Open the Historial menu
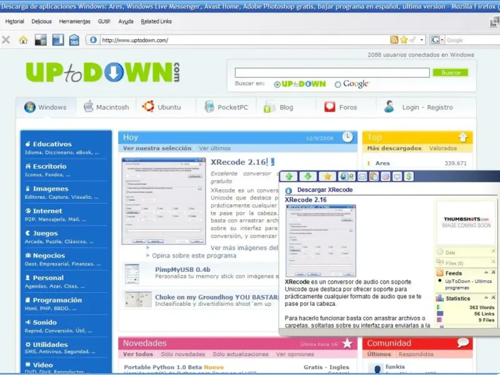Screen dimensions: 500x375 pyautogui.click(x=14, y=21)
